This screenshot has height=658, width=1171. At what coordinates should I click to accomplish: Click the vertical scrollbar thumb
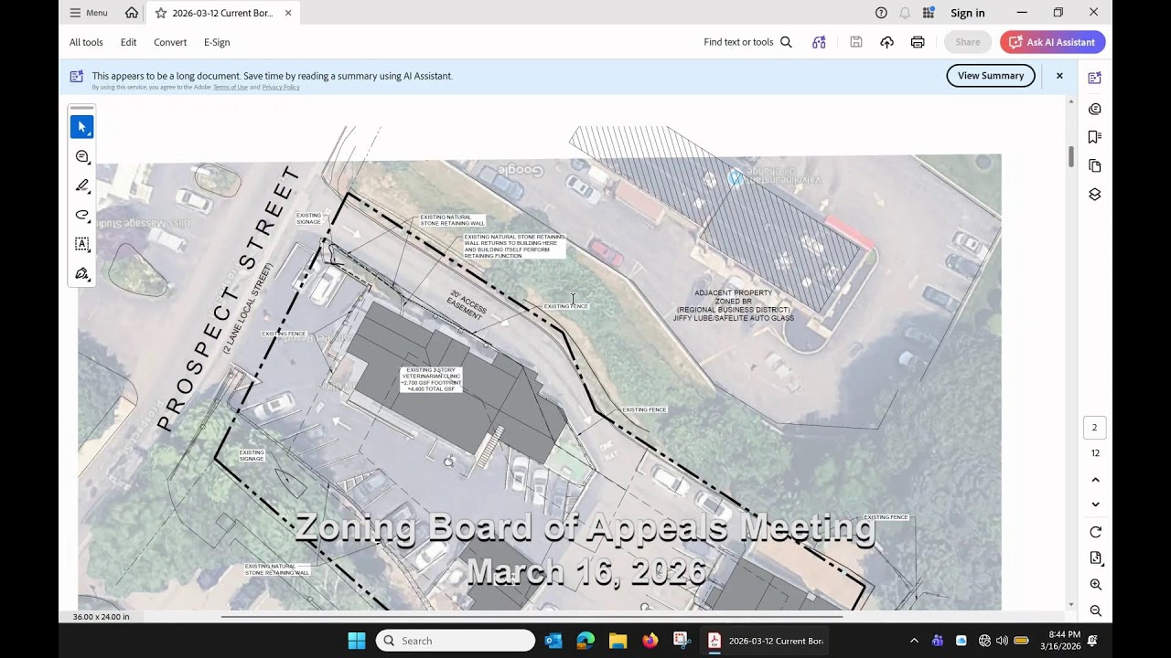click(x=1070, y=156)
